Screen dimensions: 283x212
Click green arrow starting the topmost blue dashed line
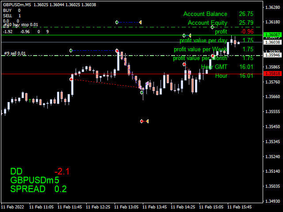(117, 23)
